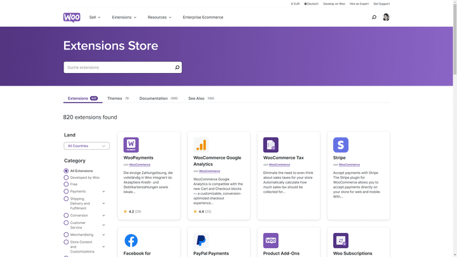The image size is (457, 257).
Task: Click the star rating on WooPayments card
Action: click(132, 211)
